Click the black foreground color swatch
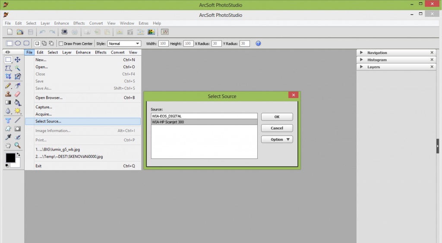The image size is (442, 243). [10, 157]
